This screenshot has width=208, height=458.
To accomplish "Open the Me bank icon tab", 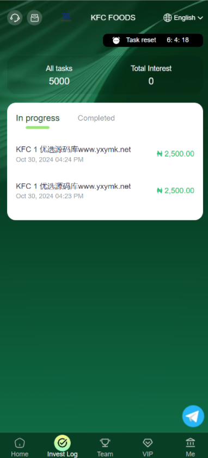I will click(191, 443).
